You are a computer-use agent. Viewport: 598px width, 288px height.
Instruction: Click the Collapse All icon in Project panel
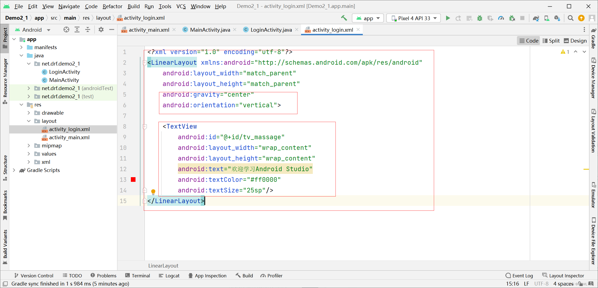coord(88,29)
